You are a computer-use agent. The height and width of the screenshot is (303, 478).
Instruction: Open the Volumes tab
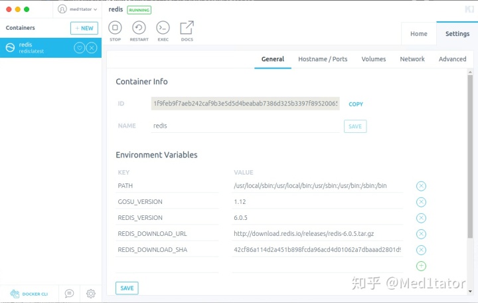(373, 59)
